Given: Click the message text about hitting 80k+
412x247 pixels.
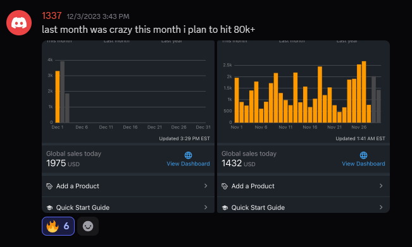Looking at the screenshot, I should point(149,30).
